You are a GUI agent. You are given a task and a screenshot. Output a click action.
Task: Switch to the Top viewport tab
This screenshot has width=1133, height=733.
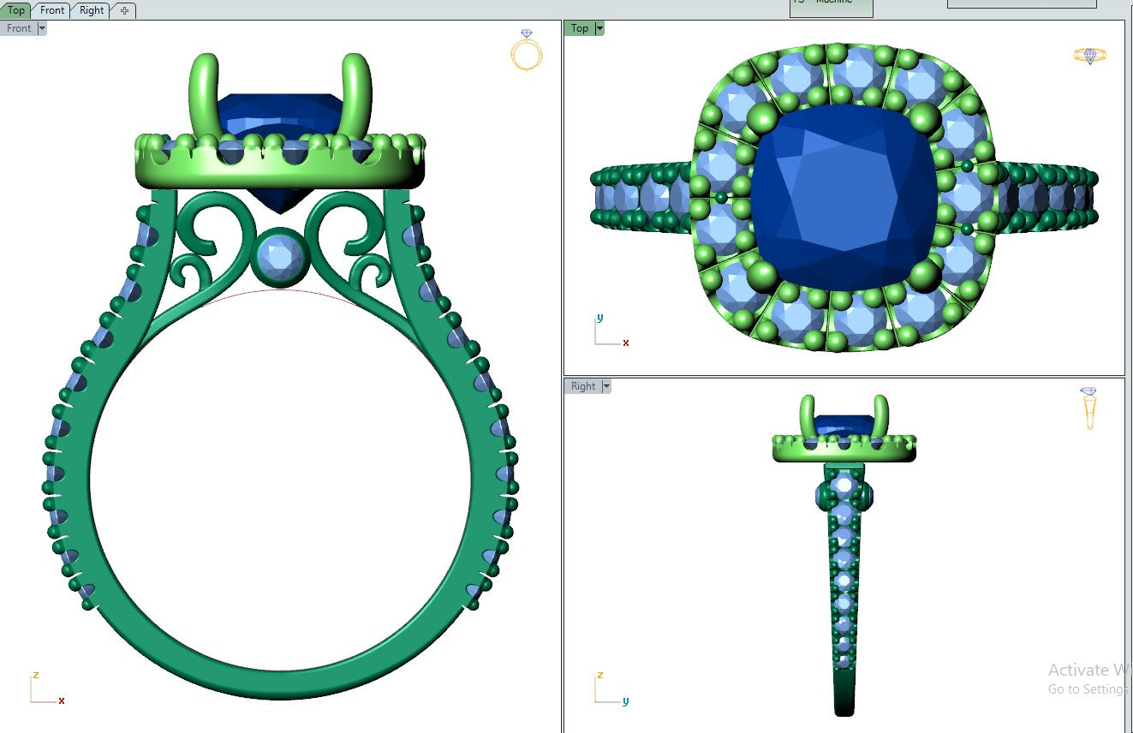pos(16,10)
